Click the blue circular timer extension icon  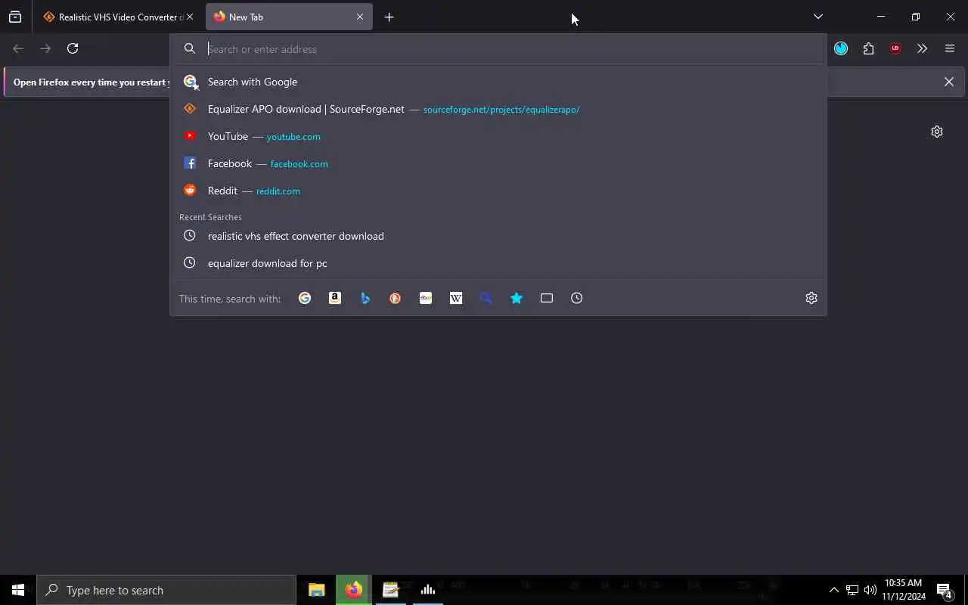point(841,48)
